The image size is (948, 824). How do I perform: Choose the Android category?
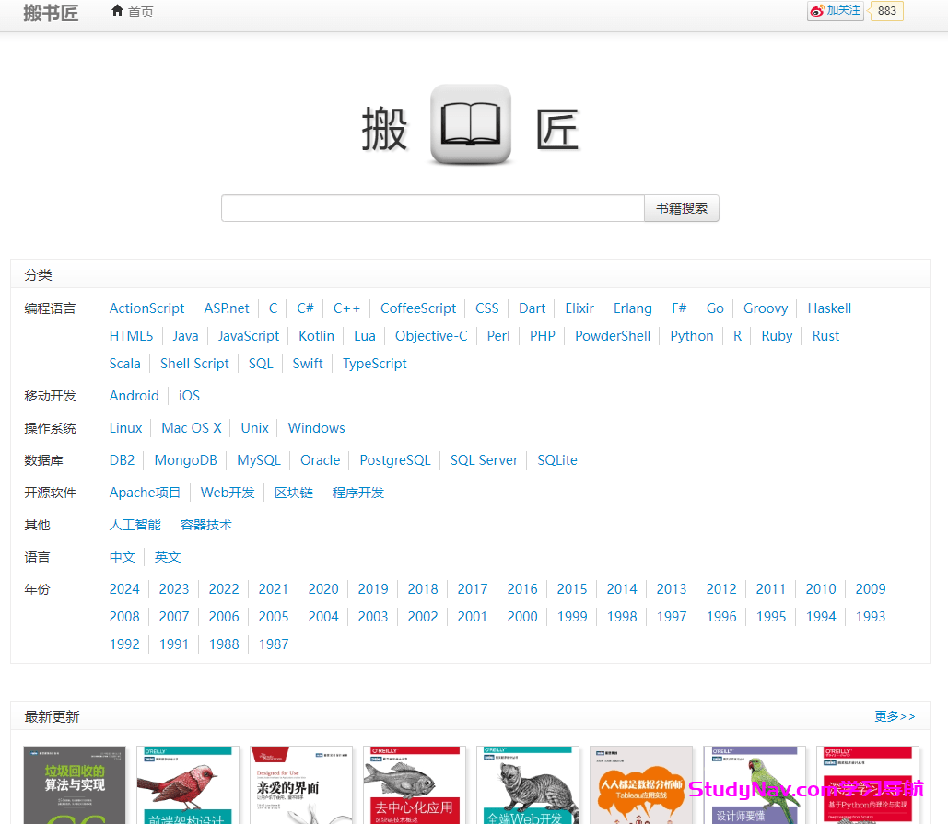[x=134, y=396]
